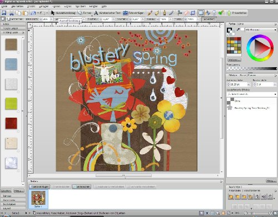Image resolution: width=278 pixels, height=217 pixels.
Task: Pick the red paper swatch in sidebar
Action: (x=11, y=123)
